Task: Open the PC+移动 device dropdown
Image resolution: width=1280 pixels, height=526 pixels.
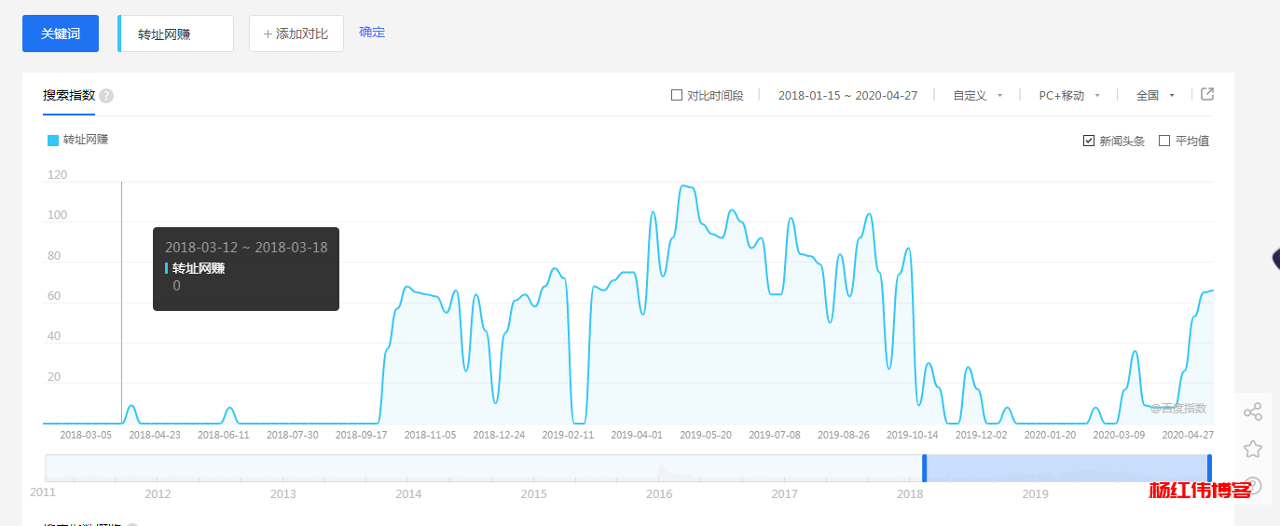Action: coord(1069,95)
